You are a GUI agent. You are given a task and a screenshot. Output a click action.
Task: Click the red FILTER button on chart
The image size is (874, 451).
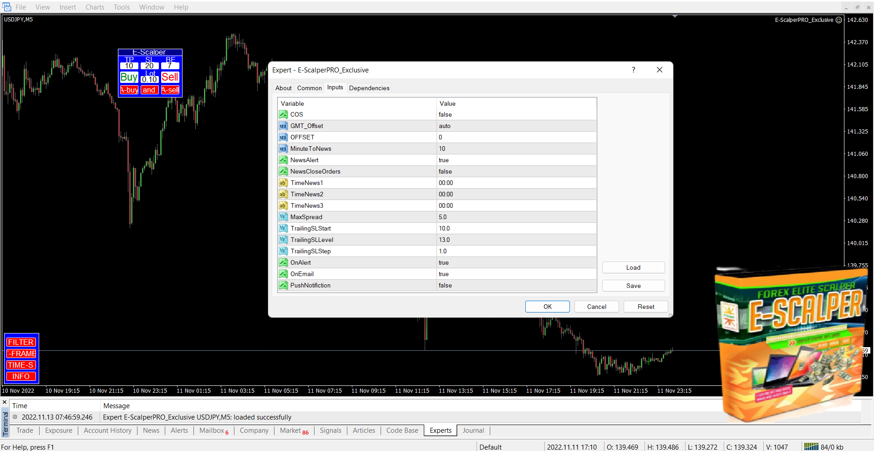tap(21, 342)
